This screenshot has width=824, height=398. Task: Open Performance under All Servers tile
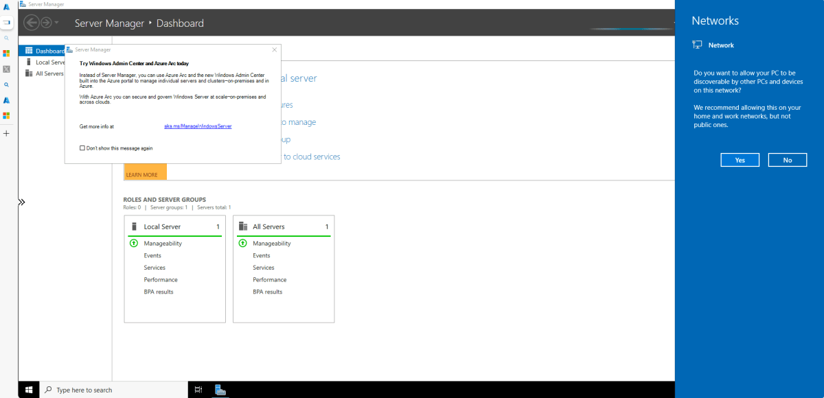(x=270, y=280)
